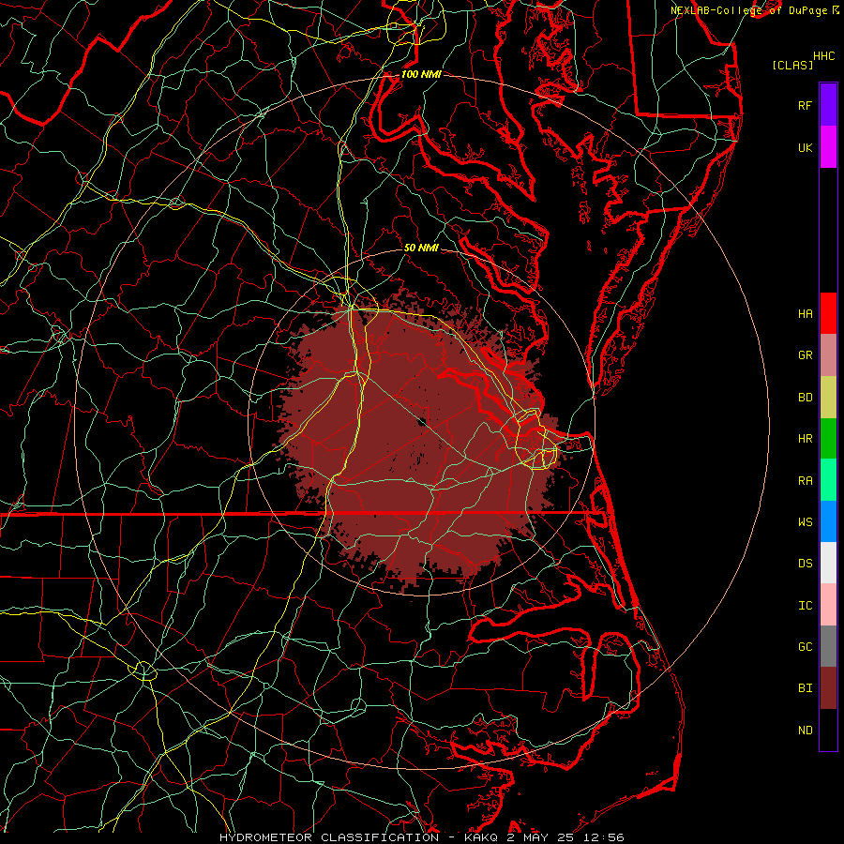This screenshot has height=844, width=844.
Task: Click the HR legend label
Action: (805, 439)
